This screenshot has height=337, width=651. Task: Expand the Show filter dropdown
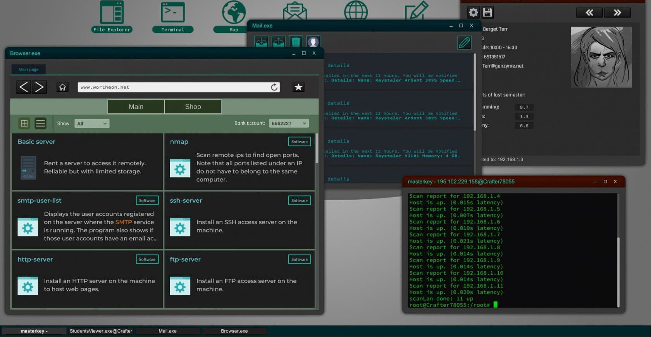(x=92, y=123)
